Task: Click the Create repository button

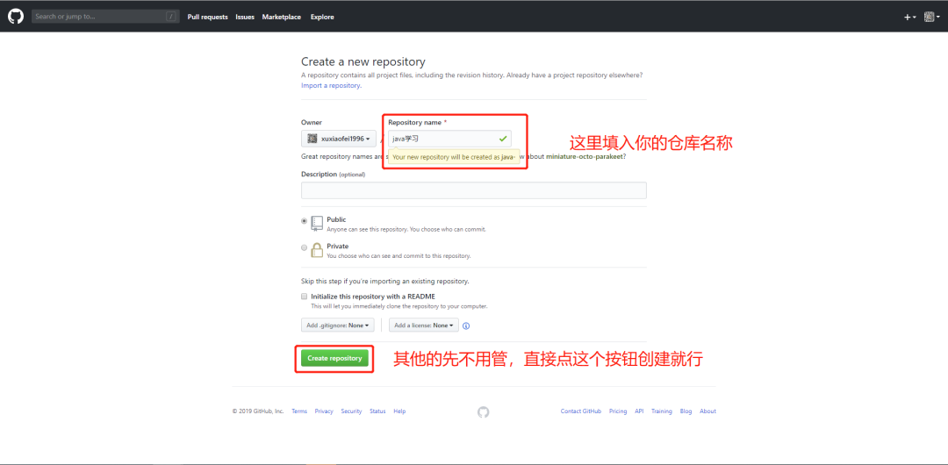Action: pos(334,358)
